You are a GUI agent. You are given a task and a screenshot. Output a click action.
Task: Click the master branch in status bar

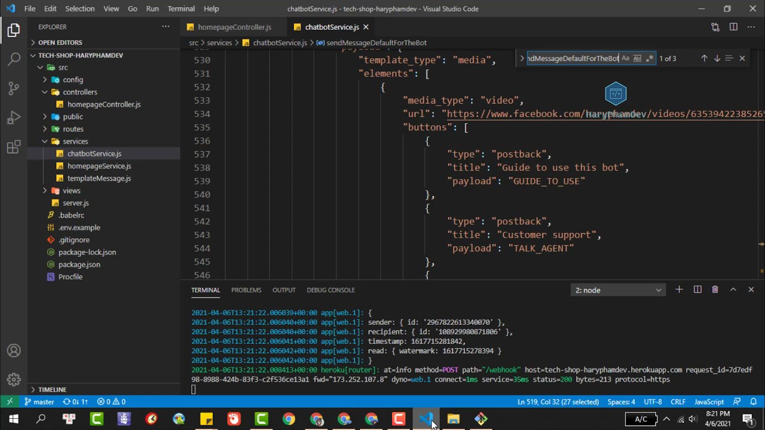pos(39,402)
